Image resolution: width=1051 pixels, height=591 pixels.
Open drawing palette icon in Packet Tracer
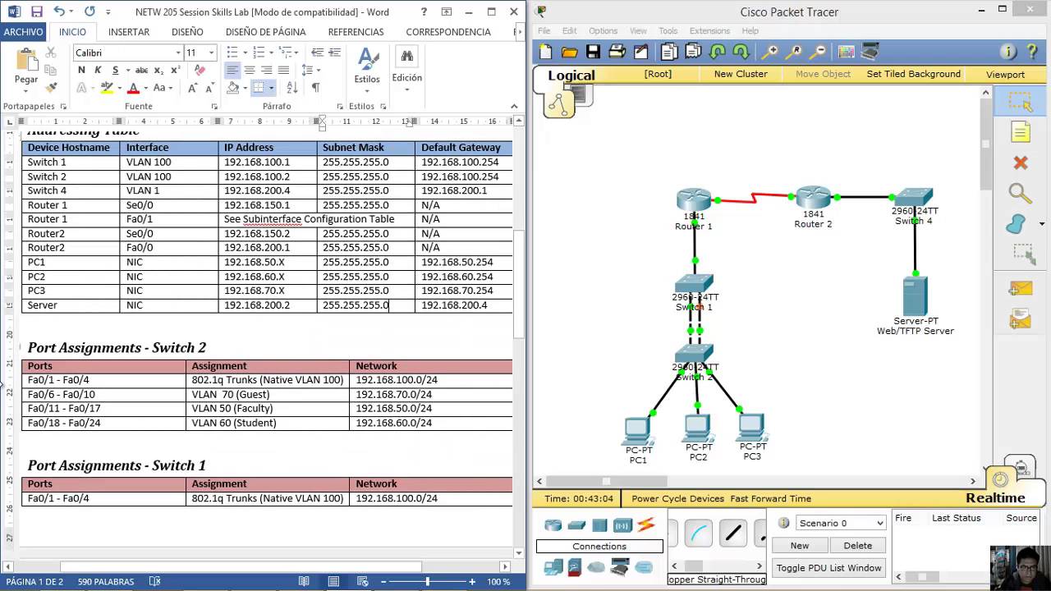[x=846, y=52]
